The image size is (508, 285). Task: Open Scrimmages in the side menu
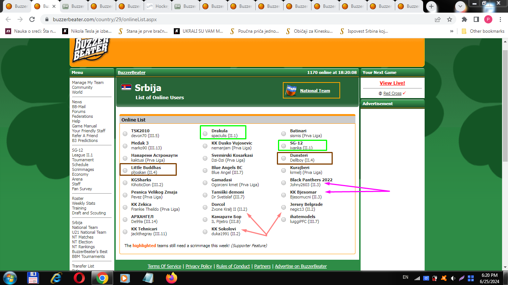click(x=83, y=169)
